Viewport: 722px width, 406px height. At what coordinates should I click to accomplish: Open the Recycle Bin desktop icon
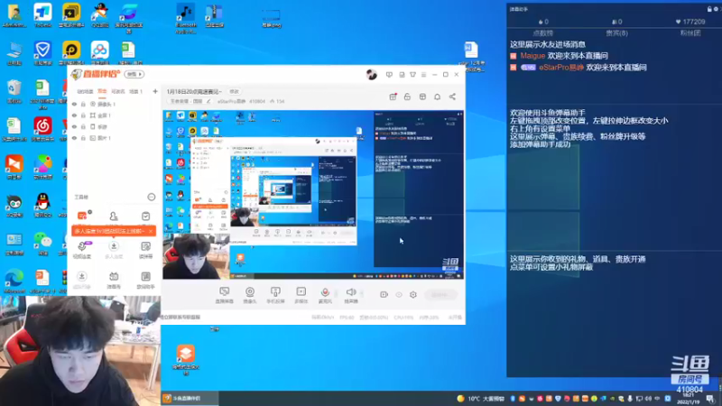coord(14,92)
